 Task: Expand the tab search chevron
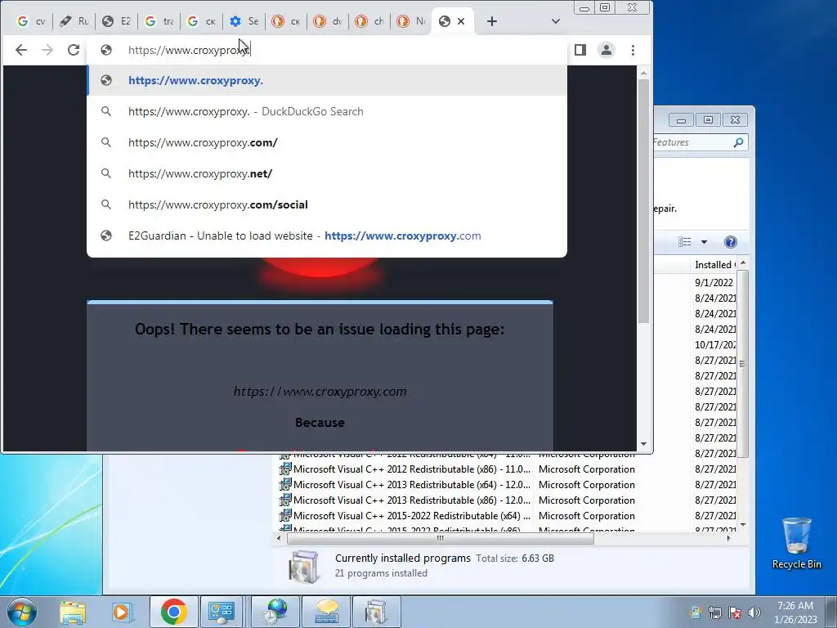pyautogui.click(x=556, y=21)
